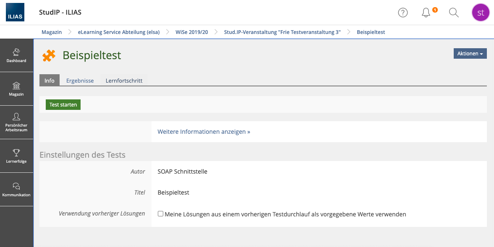This screenshot has height=247, width=494.
Task: Expand the Aktionen dropdown
Action: (x=470, y=54)
